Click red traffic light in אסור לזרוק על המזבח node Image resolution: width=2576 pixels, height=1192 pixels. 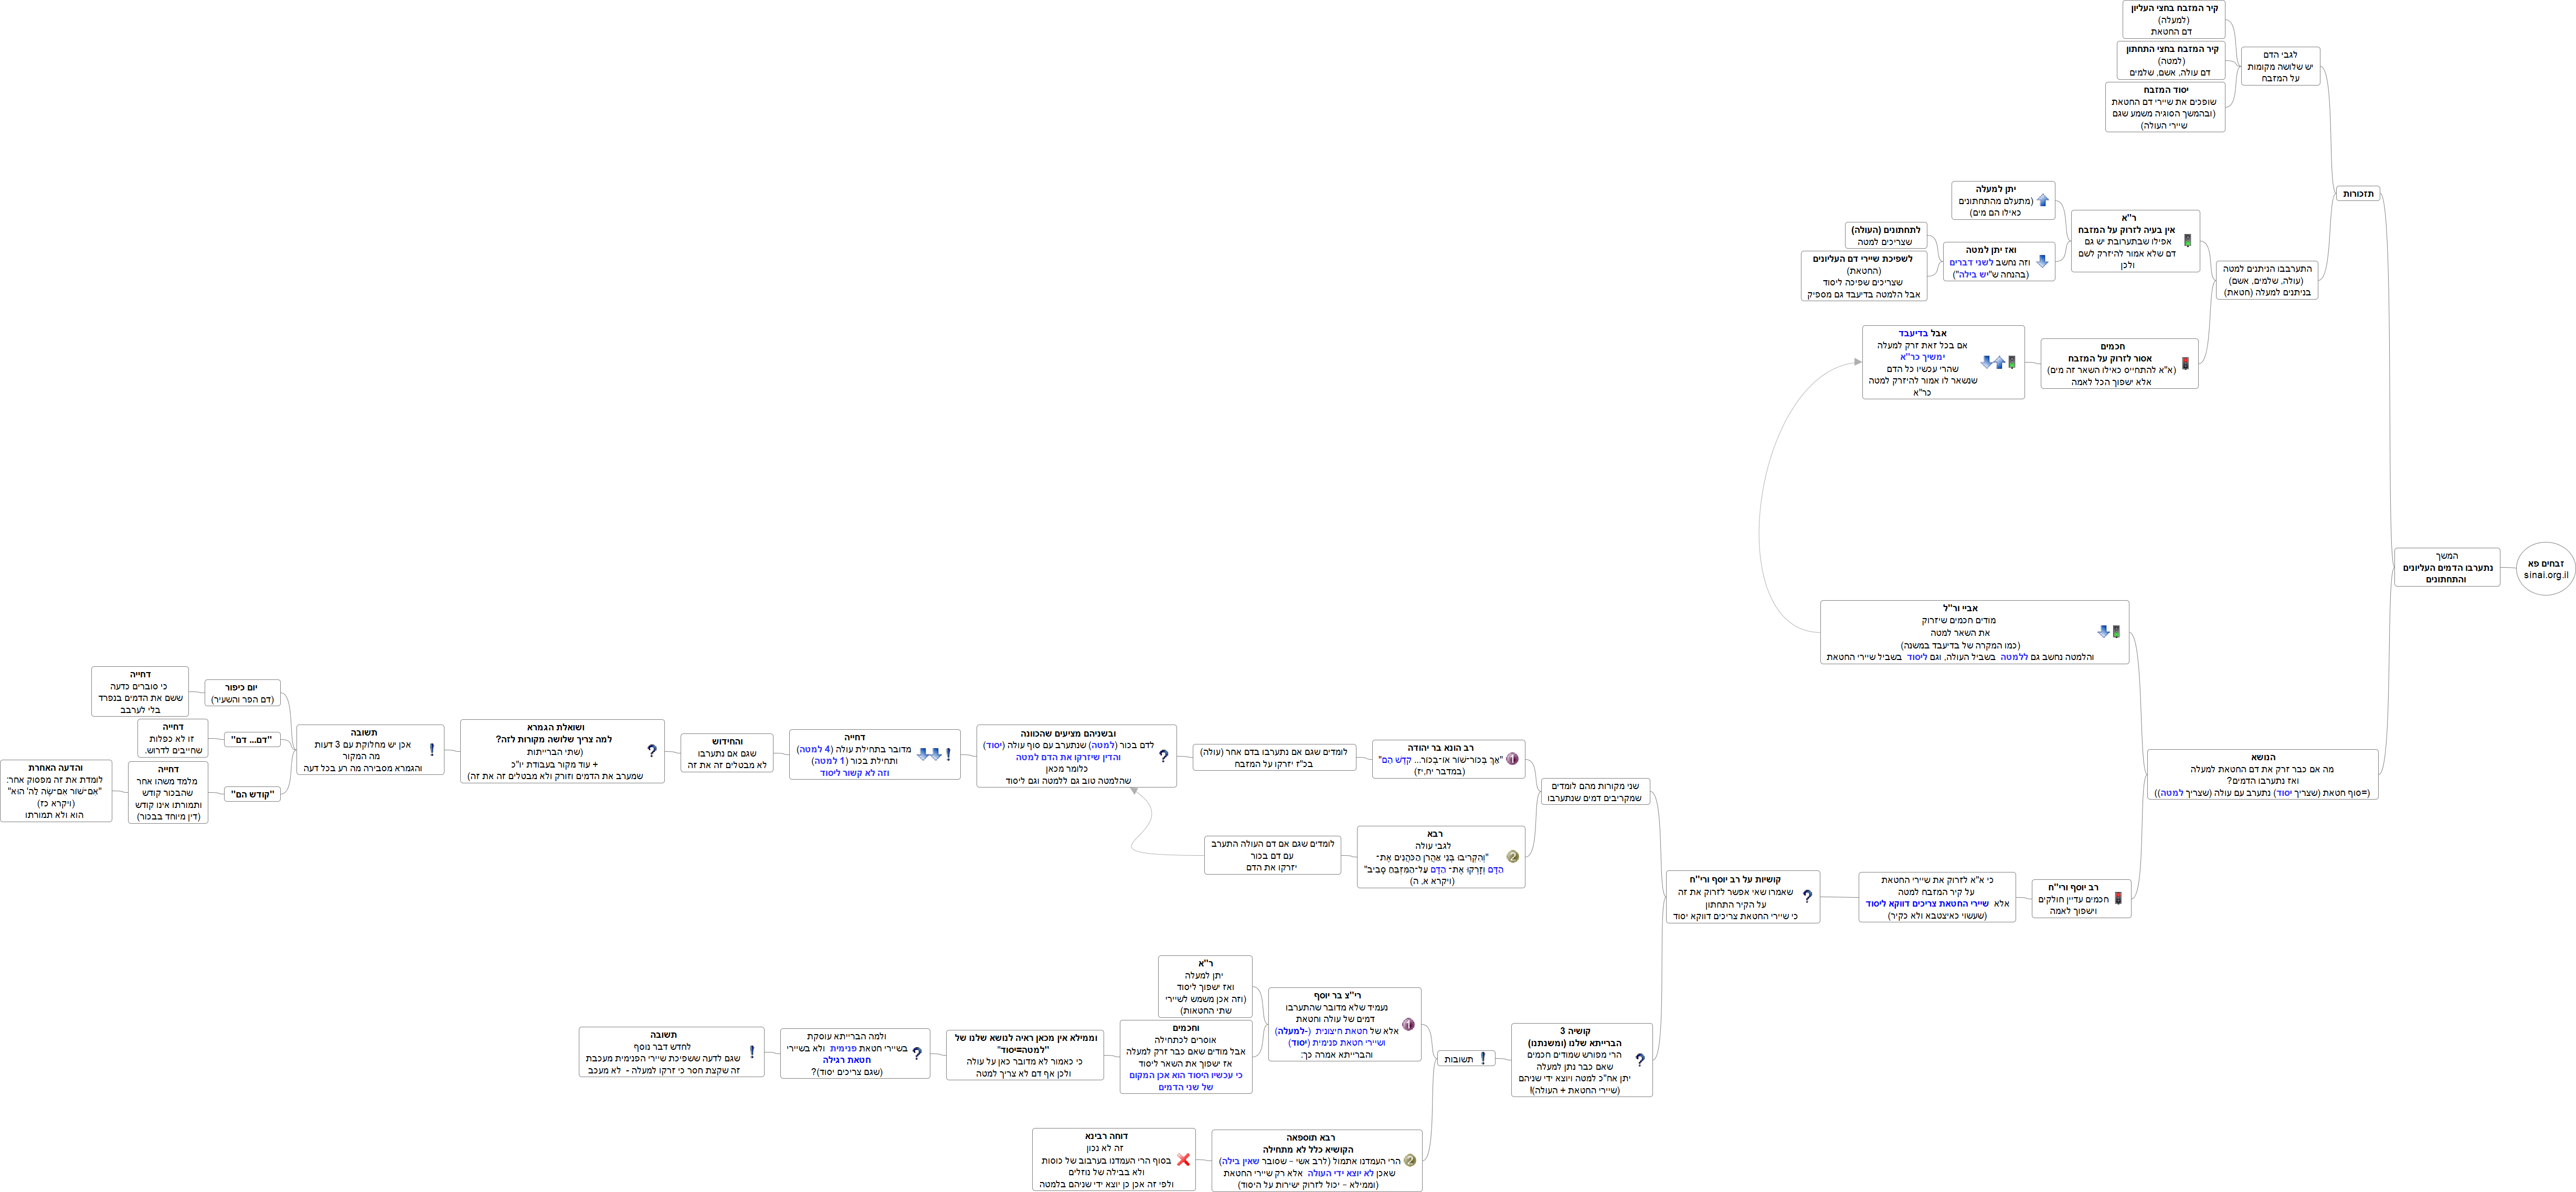click(2185, 364)
